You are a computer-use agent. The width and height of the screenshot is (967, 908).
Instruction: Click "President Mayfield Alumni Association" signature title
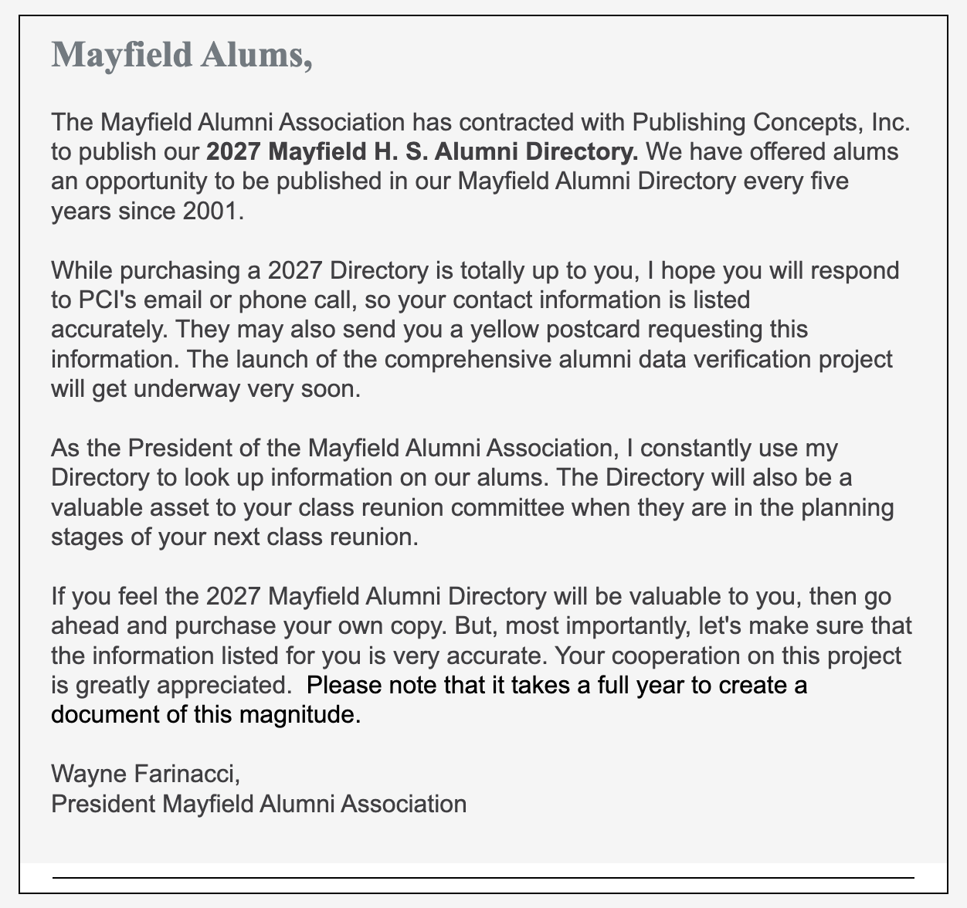(x=259, y=804)
